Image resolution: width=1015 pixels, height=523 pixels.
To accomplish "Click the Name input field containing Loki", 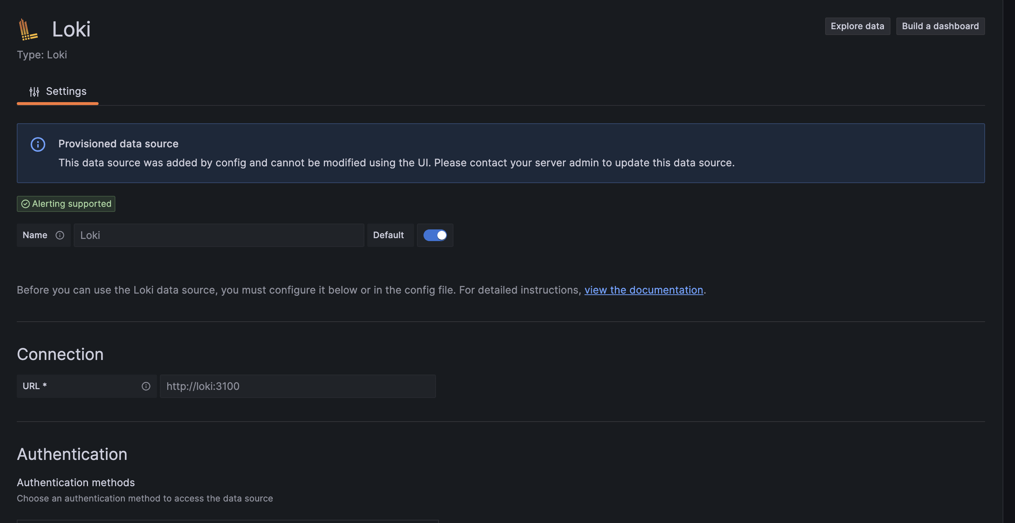I will [219, 235].
